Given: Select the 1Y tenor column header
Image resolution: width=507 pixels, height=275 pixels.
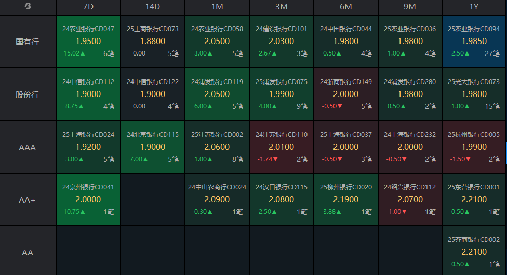Looking at the screenshot, I should coord(474,7).
